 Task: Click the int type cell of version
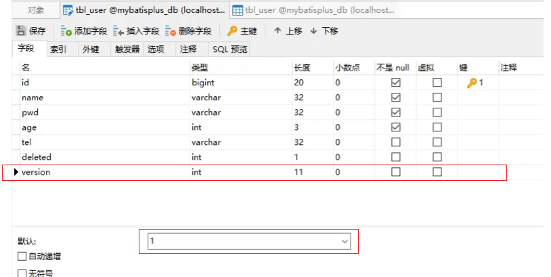coord(241,172)
